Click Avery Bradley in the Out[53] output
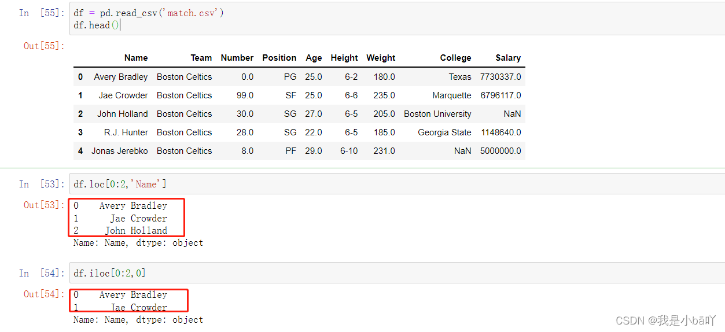 pos(133,206)
